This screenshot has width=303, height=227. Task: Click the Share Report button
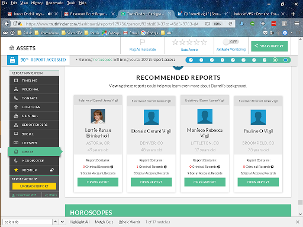click(269, 46)
